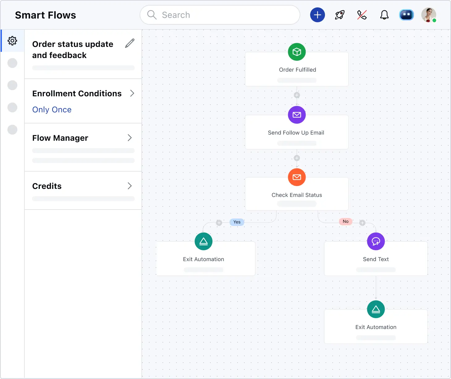This screenshot has height=379, width=451.
Task: Click the phone call disabled icon
Action: pos(362,15)
